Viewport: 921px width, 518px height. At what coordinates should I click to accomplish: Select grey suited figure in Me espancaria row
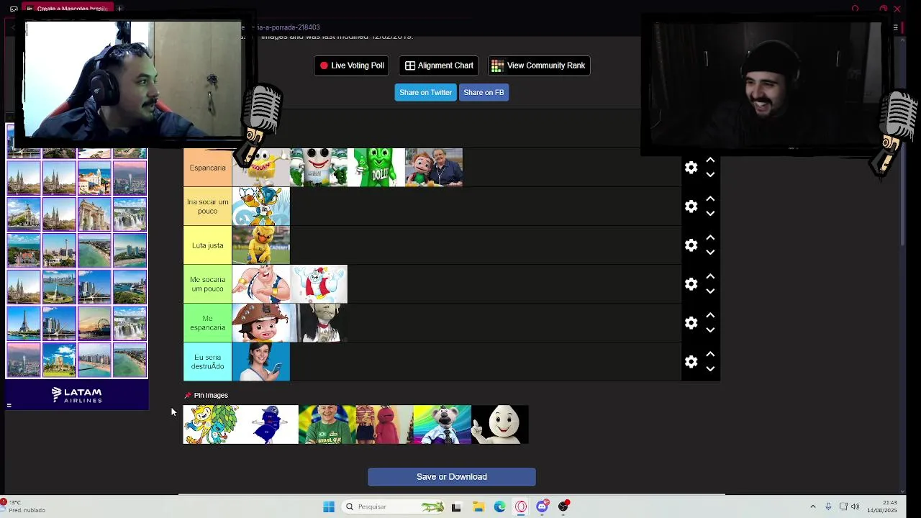coord(319,323)
